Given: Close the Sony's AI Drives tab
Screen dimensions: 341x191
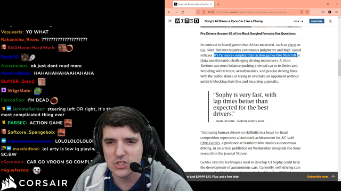Looking at the screenshot, I should 211,4.
